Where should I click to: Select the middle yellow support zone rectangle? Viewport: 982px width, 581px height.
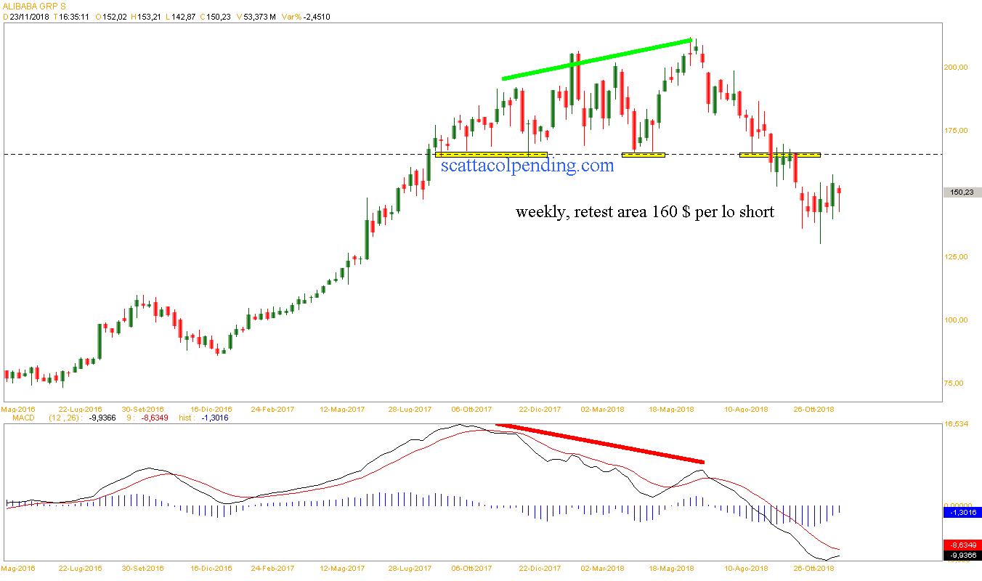point(644,155)
